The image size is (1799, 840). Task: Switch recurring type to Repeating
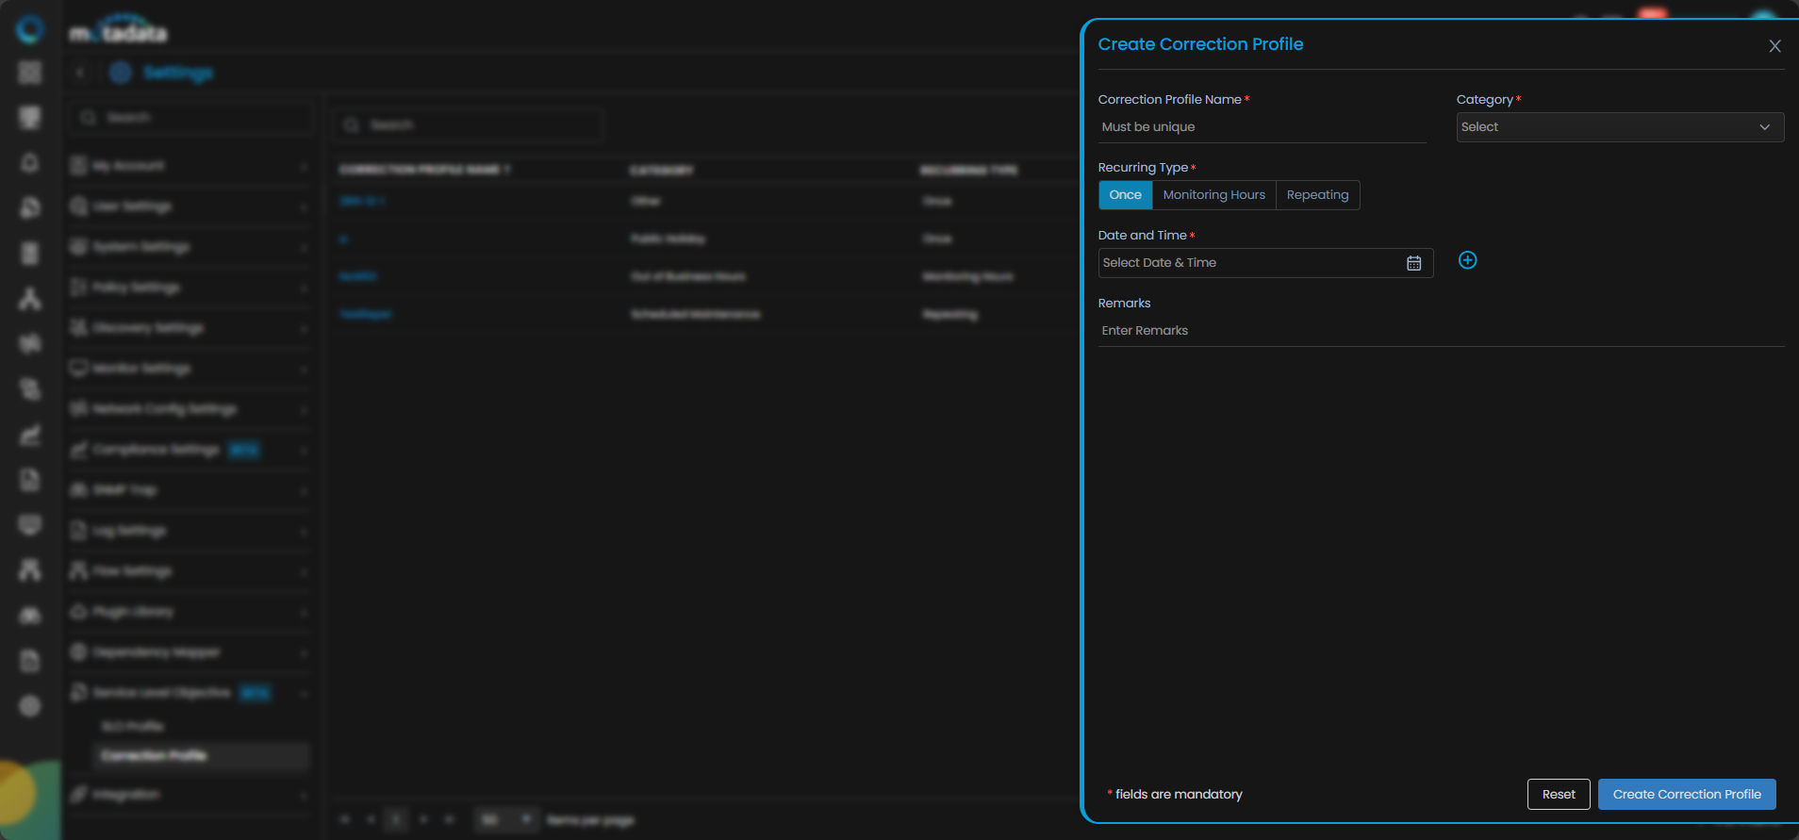pyautogui.click(x=1317, y=195)
